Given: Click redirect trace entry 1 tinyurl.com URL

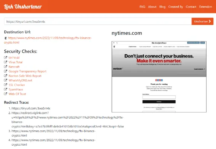Looking at the screenshot, I should (x=31, y=108).
